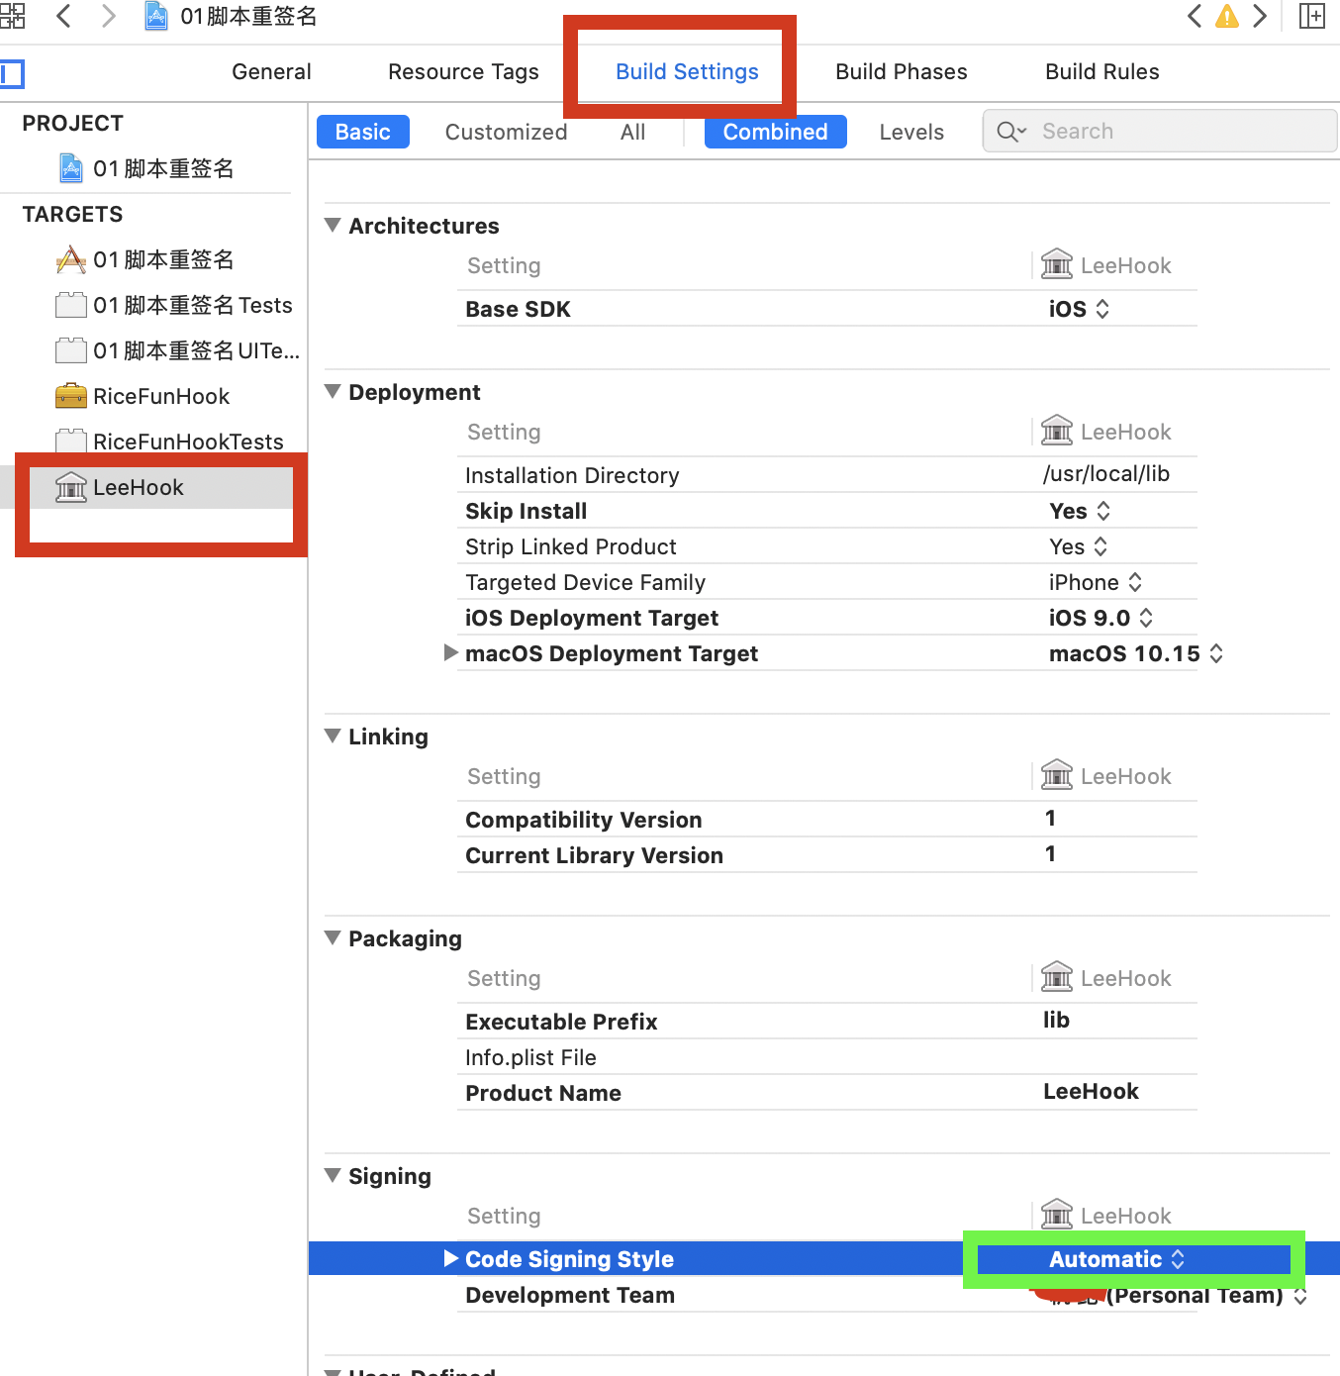Viewport: 1340px width, 1376px height.
Task: Open the Build Phases tab
Action: pos(901,71)
